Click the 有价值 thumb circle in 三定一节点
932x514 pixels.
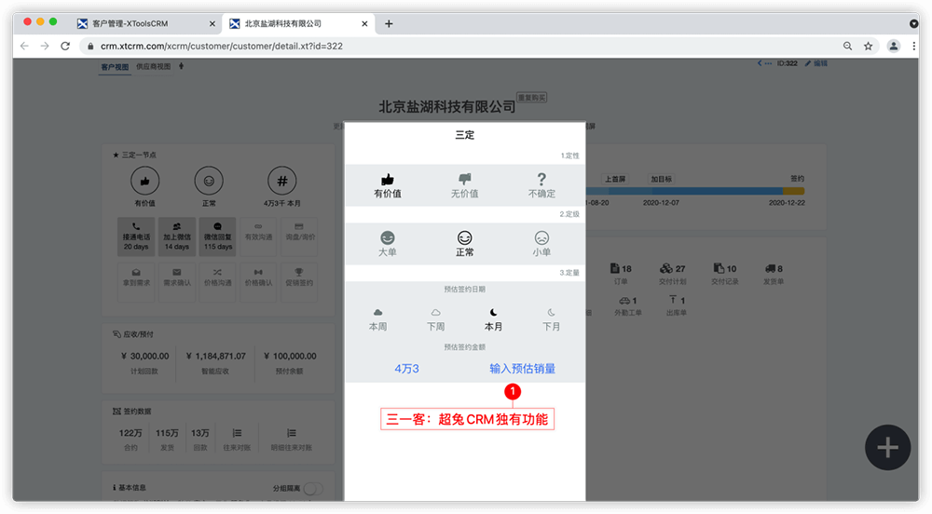click(x=144, y=181)
